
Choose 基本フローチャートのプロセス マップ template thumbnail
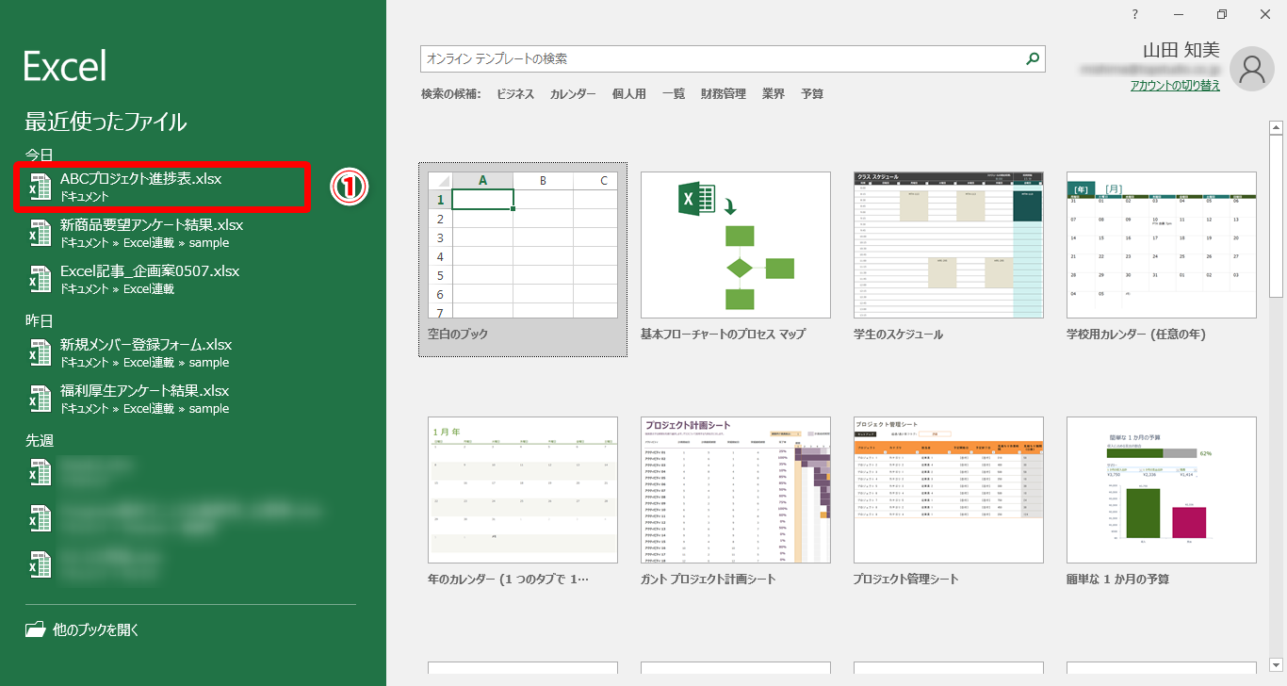(736, 245)
